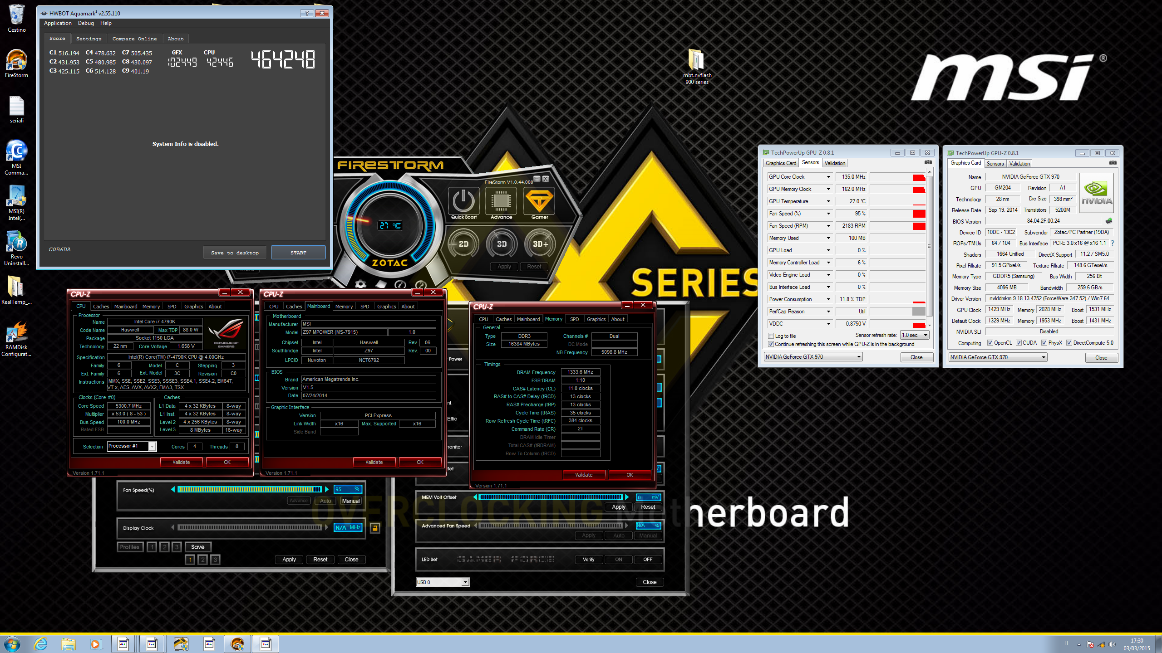Open RAMDisk Configuration desktop icon
The image size is (1162, 653).
pyautogui.click(x=16, y=339)
